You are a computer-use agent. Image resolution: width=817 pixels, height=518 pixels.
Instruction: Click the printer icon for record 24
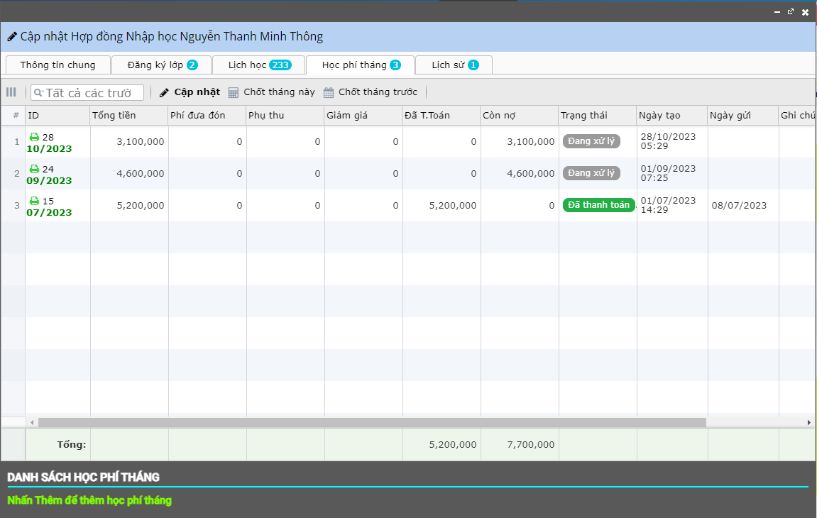34,169
